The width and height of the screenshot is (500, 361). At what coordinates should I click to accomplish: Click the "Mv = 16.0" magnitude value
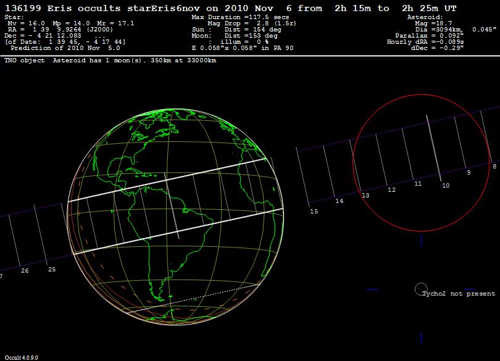pos(26,23)
